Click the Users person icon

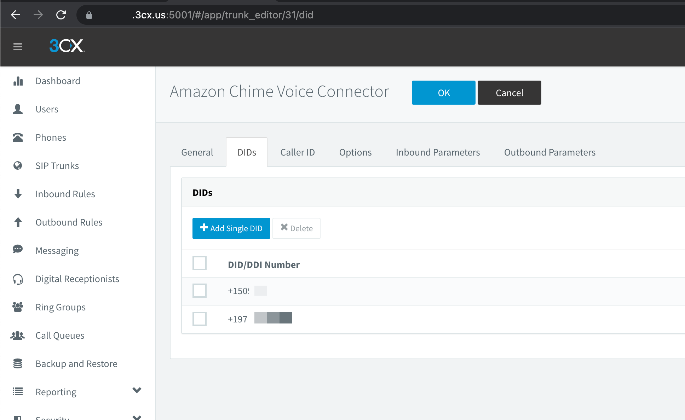click(18, 109)
